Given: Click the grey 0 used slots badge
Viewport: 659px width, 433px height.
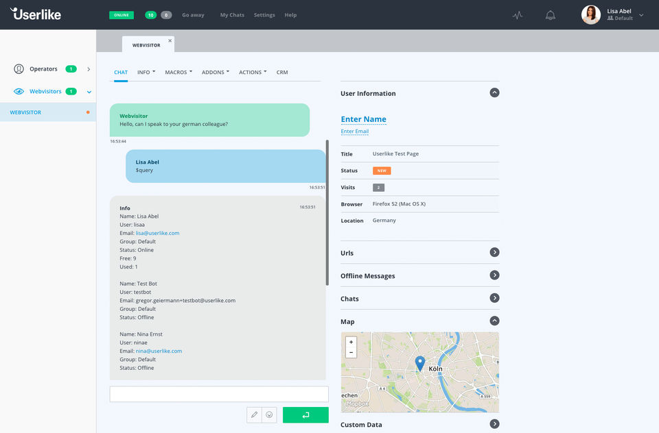Looking at the screenshot, I should click(x=166, y=15).
